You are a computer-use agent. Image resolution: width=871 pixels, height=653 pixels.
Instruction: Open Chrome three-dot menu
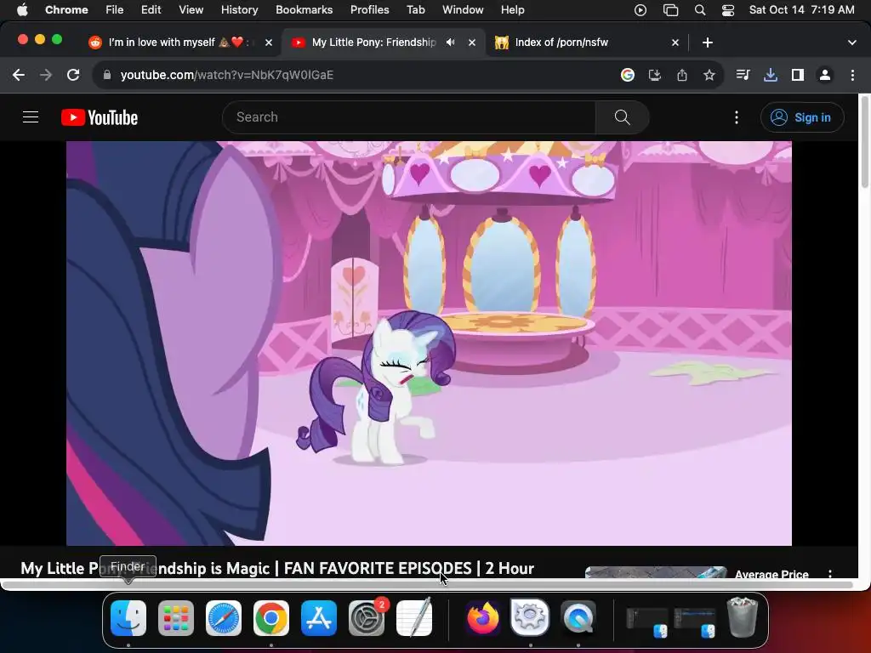pyautogui.click(x=852, y=75)
